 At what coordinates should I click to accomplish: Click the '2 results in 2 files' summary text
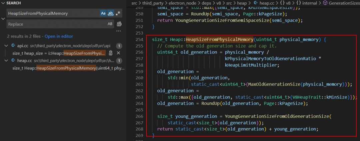[25, 36]
